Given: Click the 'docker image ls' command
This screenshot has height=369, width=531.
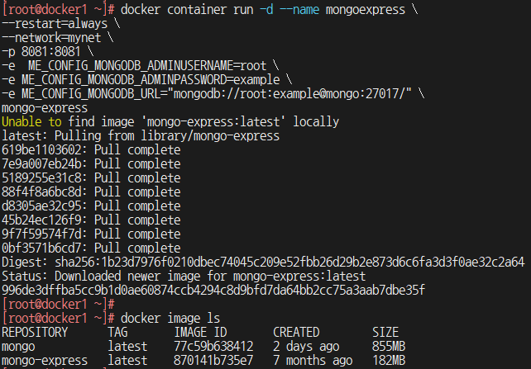Looking at the screenshot, I should pos(170,318).
